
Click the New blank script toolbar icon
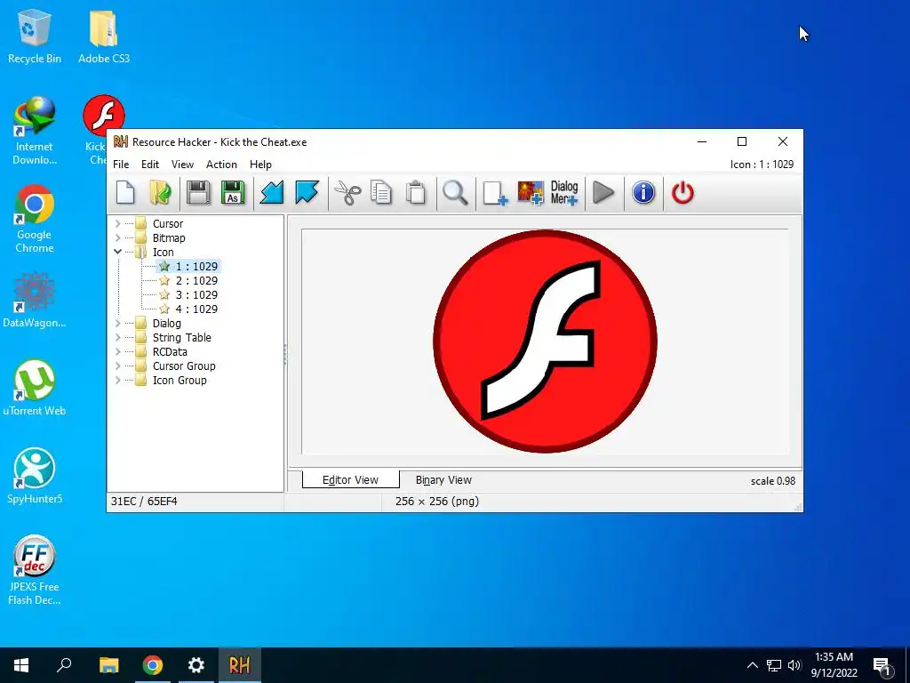pos(125,193)
